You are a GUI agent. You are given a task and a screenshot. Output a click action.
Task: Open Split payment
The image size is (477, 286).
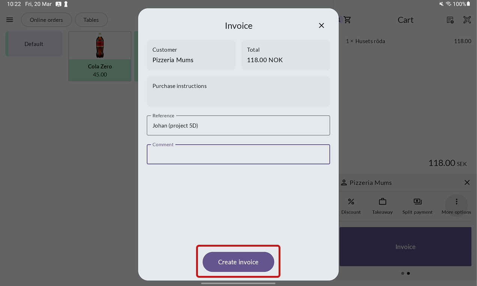coord(417,206)
